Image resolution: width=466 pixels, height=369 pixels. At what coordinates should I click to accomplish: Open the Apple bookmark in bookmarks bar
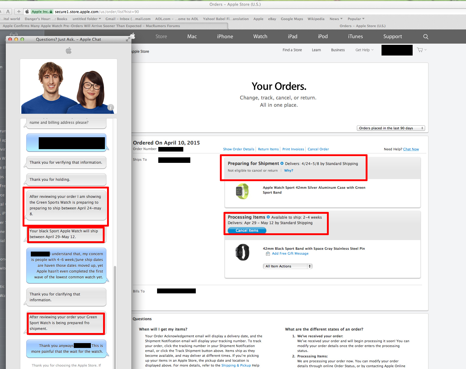(x=258, y=19)
